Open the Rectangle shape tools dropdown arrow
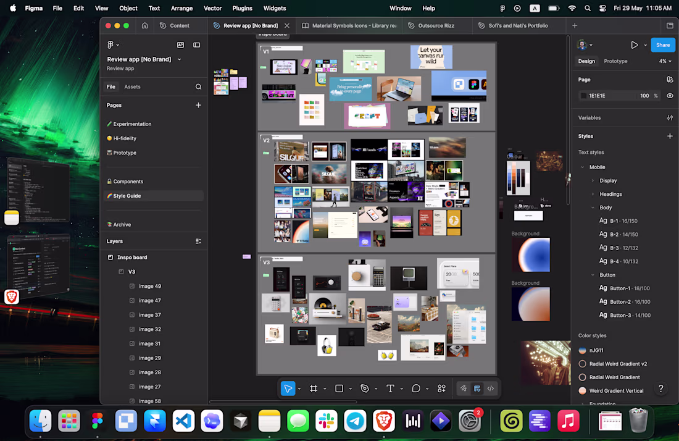The image size is (679, 441). (x=351, y=388)
